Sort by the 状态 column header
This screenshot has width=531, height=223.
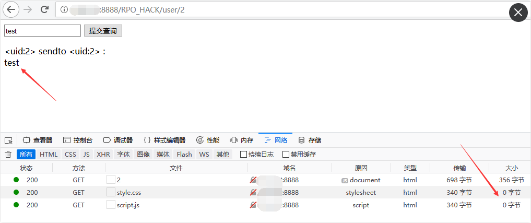click(x=27, y=168)
